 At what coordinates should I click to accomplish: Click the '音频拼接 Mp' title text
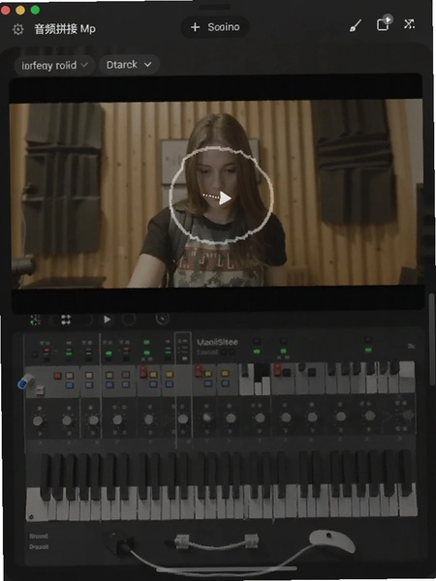tap(65, 29)
